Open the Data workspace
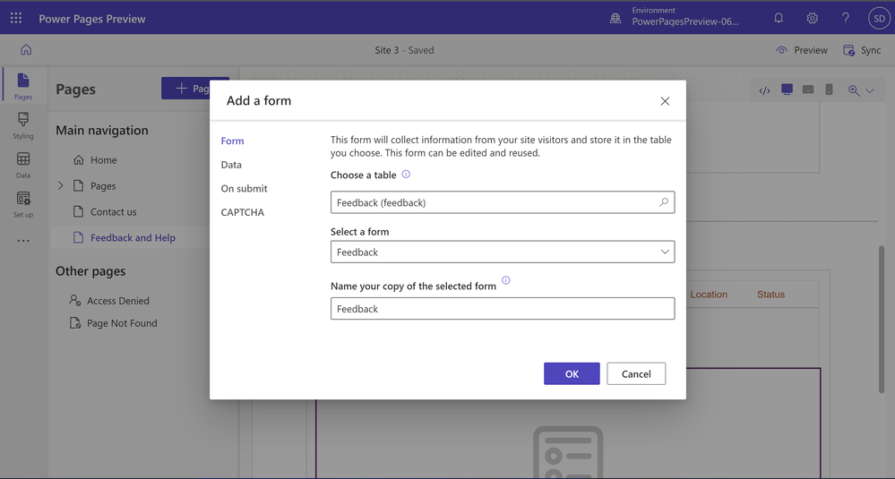 pyautogui.click(x=23, y=165)
